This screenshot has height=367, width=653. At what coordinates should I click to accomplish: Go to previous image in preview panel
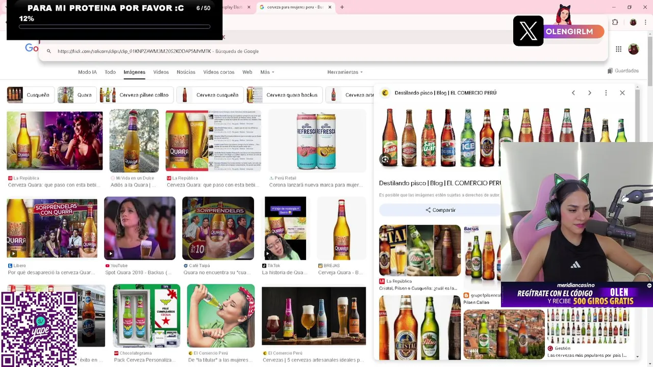[x=573, y=93]
